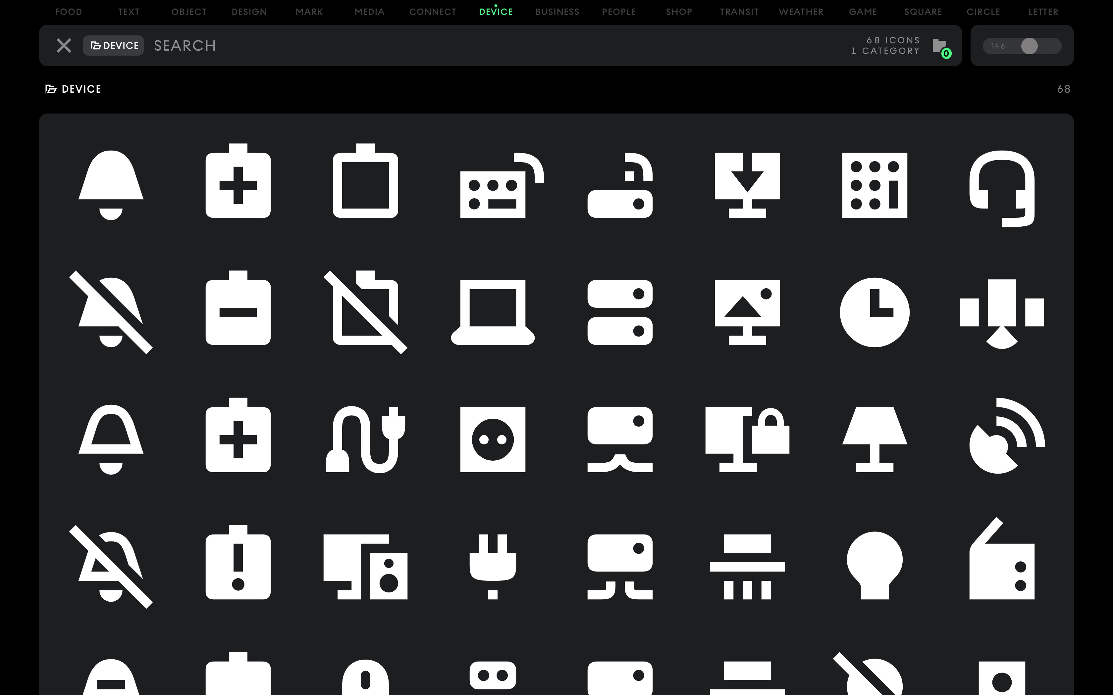The height and width of the screenshot is (695, 1113).
Task: Adjust the icon size slider at 146
Action: point(1029,46)
